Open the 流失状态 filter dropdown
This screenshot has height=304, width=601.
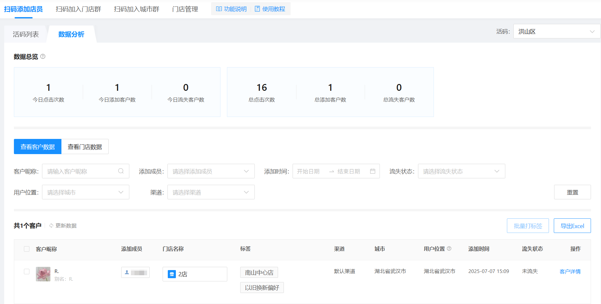pos(461,171)
